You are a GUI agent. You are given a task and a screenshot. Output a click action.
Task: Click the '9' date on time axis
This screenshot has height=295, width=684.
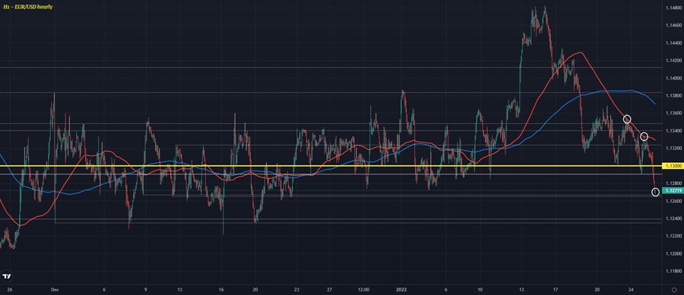coord(146,289)
